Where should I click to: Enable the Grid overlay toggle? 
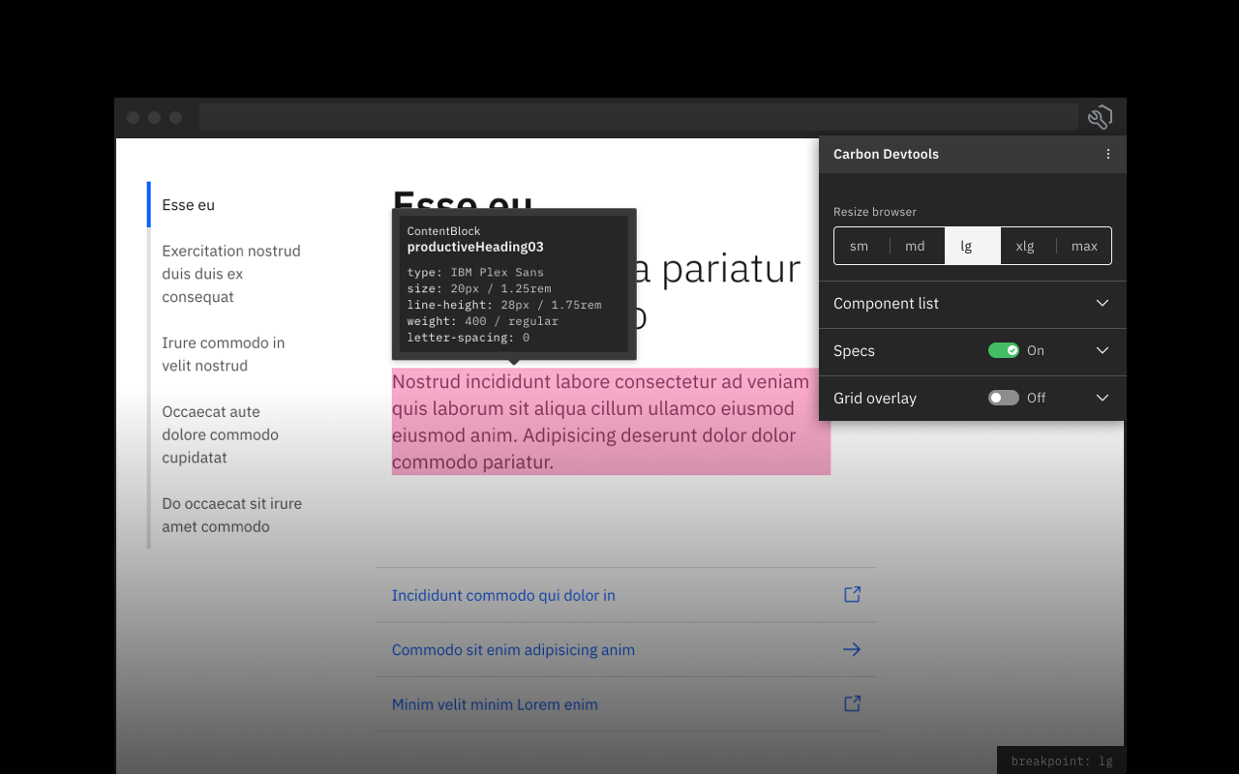(1004, 398)
